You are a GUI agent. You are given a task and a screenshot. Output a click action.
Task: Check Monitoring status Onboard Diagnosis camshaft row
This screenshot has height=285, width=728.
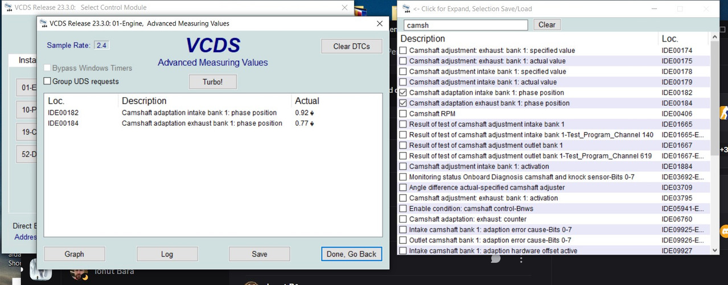[x=403, y=177]
